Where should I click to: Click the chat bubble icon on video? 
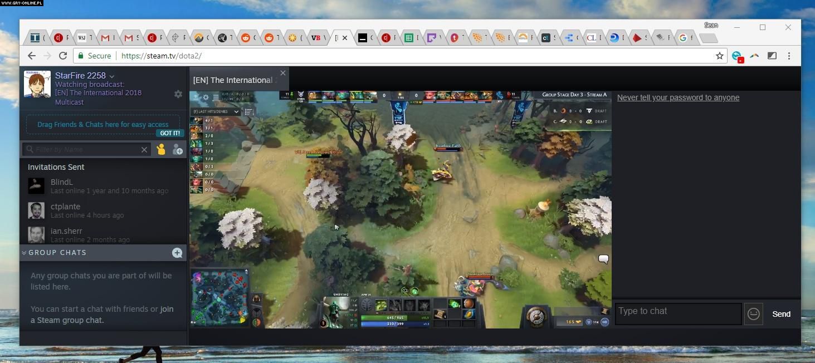click(x=603, y=259)
